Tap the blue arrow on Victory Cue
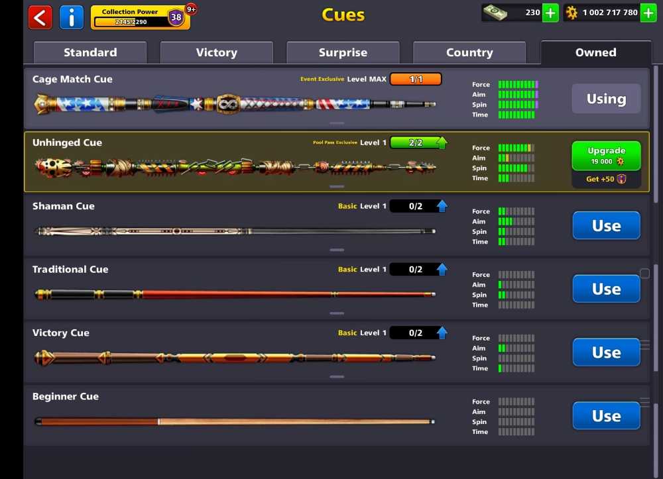 (442, 333)
